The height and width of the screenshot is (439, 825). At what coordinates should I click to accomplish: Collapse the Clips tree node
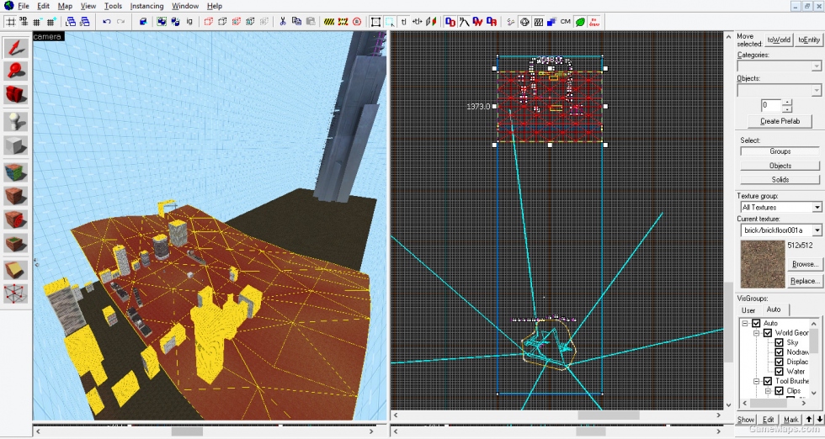pos(769,390)
